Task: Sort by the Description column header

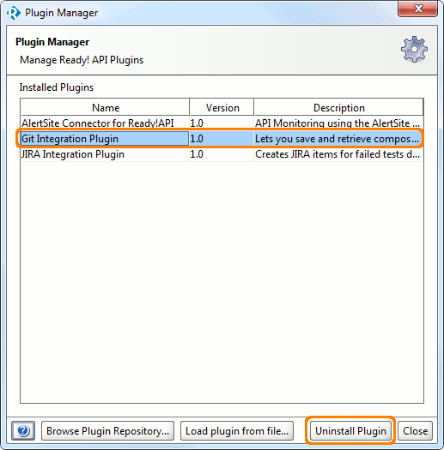Action: 338,108
